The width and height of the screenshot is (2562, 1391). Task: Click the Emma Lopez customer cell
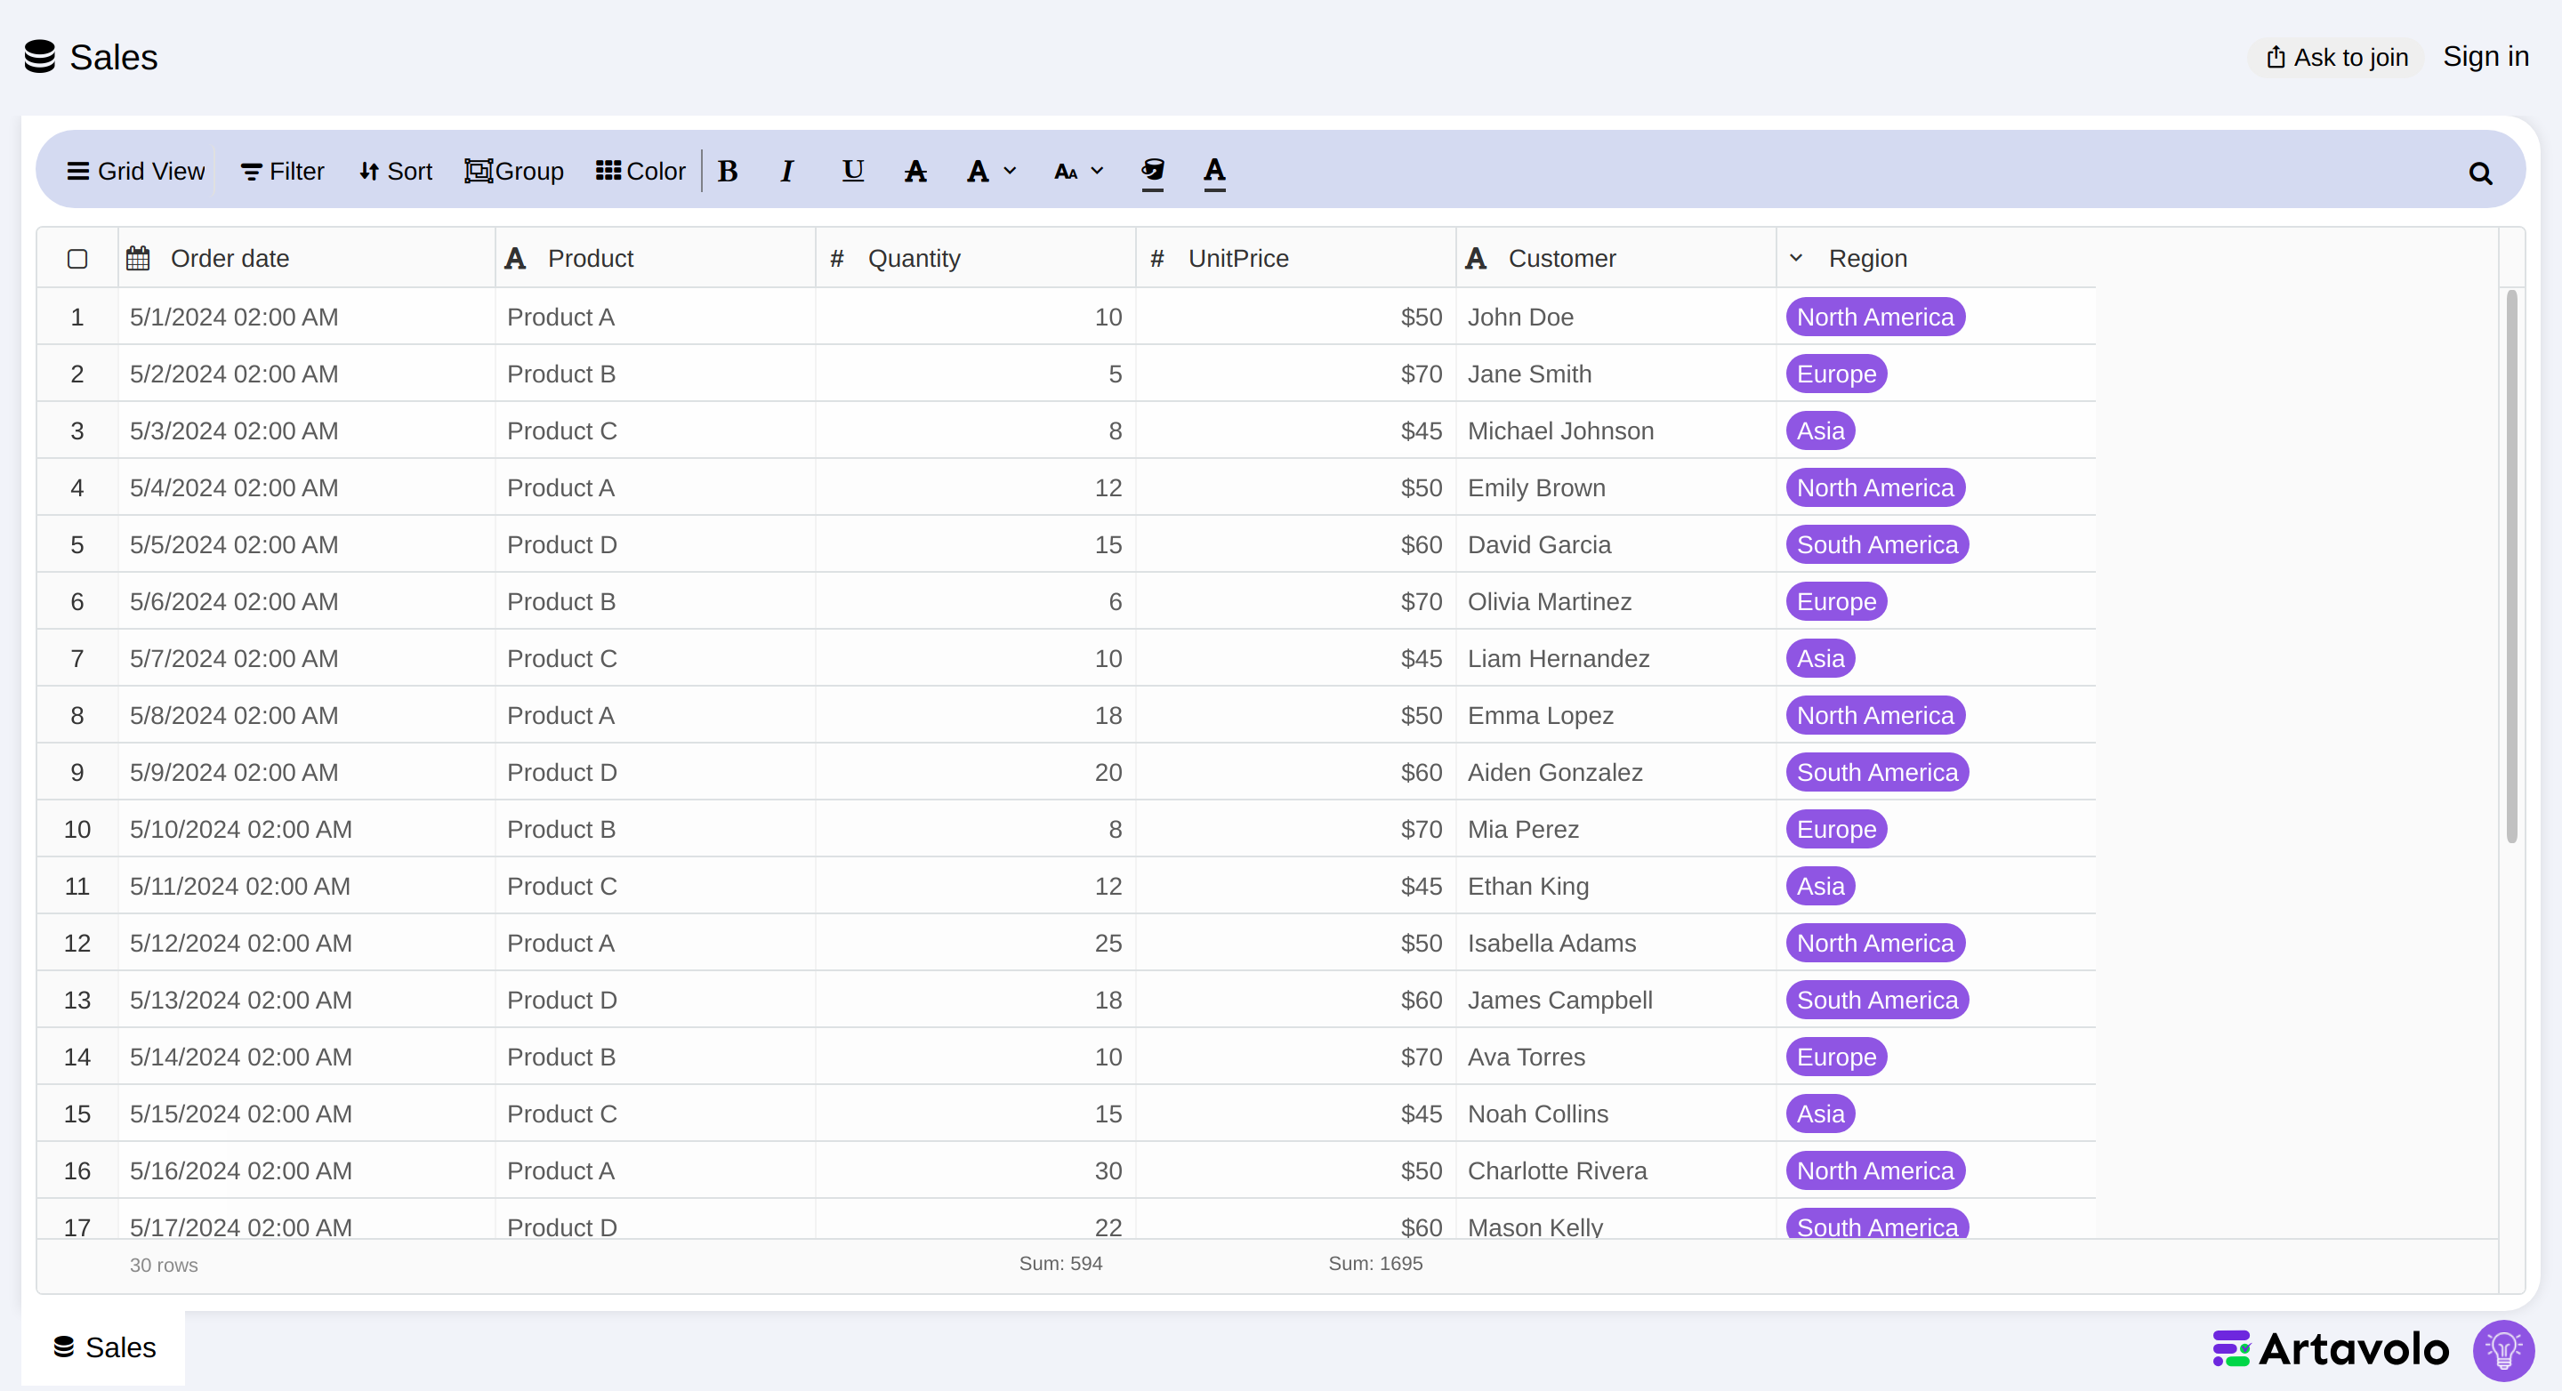tap(1616, 716)
